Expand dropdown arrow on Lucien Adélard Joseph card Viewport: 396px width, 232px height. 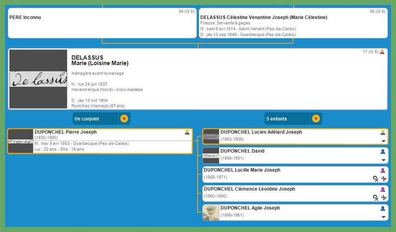click(x=383, y=141)
